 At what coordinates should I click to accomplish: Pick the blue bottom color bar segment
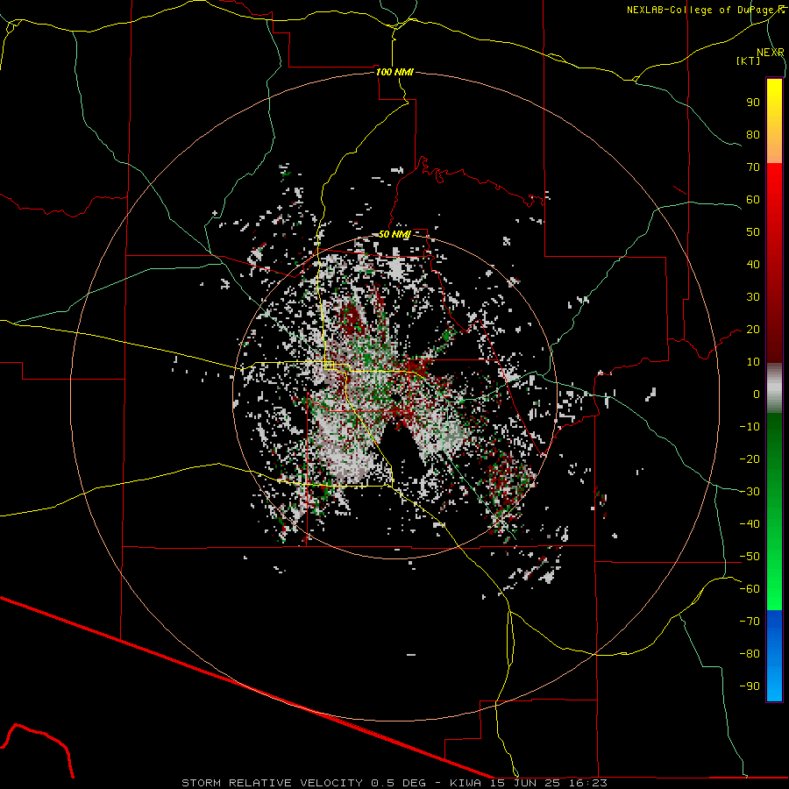click(774, 656)
